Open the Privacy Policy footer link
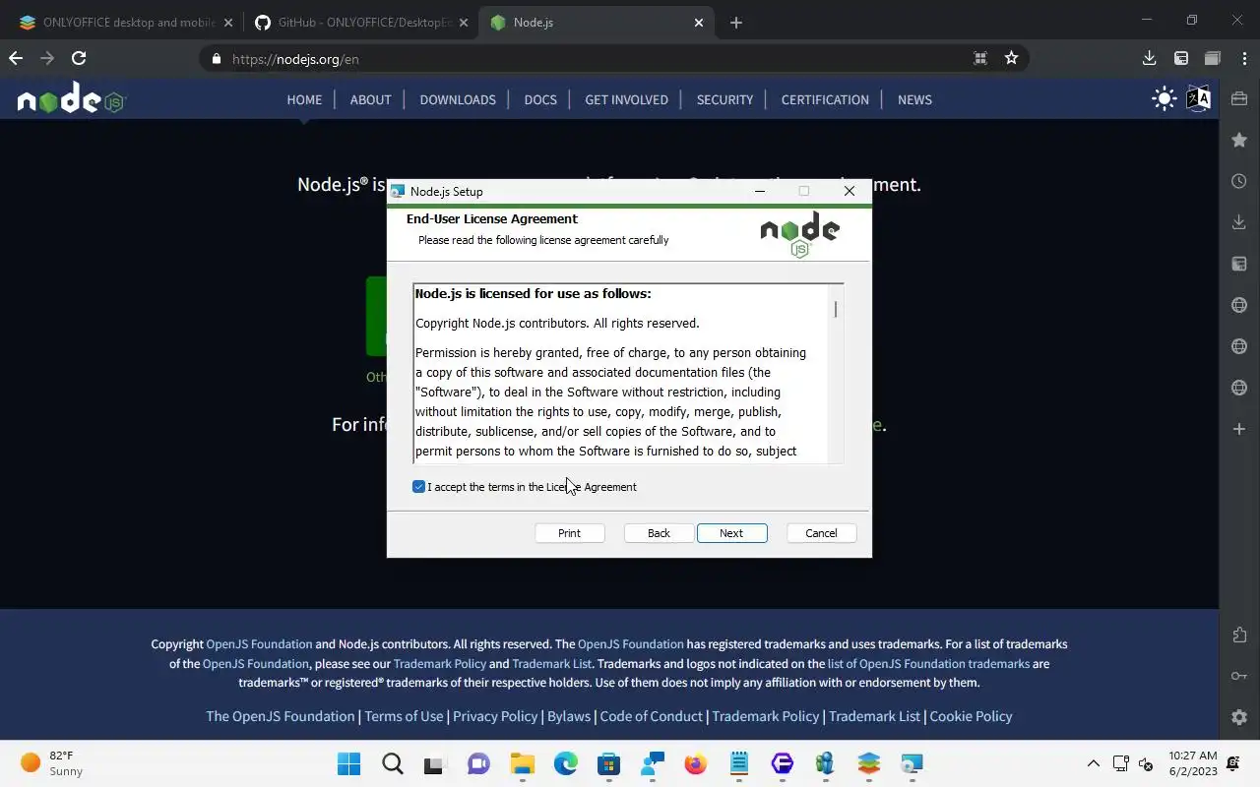Screen dimensions: 1260x787 click(495, 715)
